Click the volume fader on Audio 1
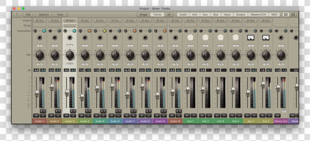Viewport: 310px width, 141px height. click(37, 93)
